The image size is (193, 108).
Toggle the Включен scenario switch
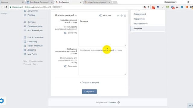[x=100, y=15]
